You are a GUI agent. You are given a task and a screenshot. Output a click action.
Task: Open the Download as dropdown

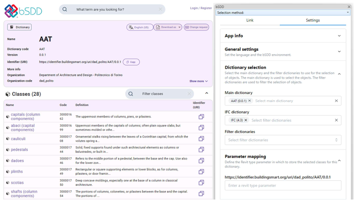tap(168, 27)
